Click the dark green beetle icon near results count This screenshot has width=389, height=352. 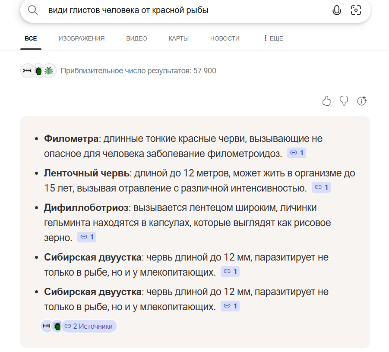[x=38, y=71]
